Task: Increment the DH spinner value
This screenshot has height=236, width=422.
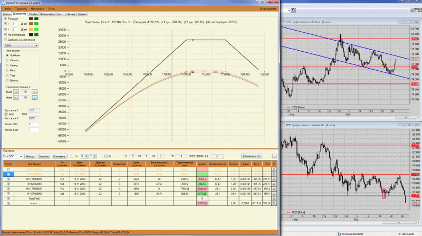Action: [x=87, y=155]
